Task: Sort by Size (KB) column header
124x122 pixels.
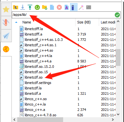Action: 84,22
